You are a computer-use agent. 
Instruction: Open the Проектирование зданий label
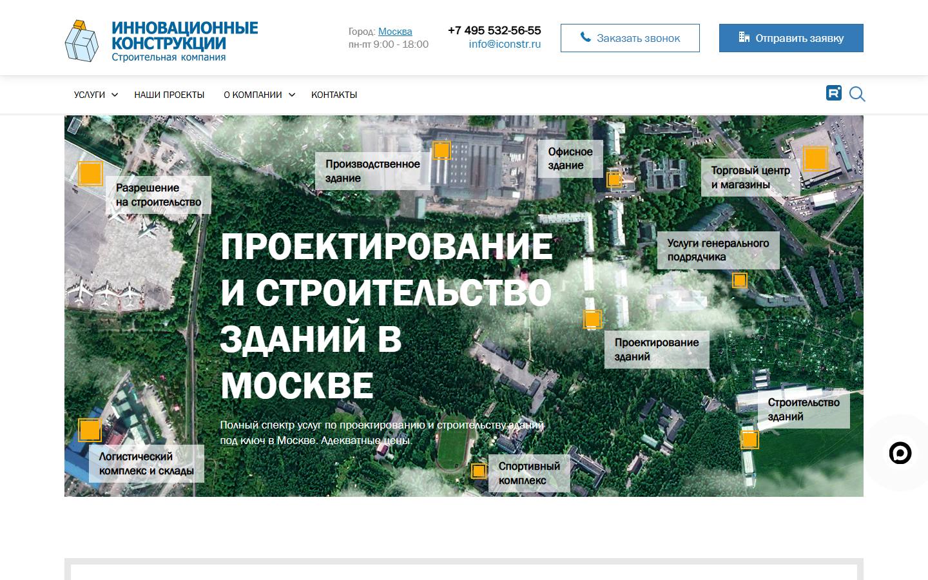coord(657,349)
